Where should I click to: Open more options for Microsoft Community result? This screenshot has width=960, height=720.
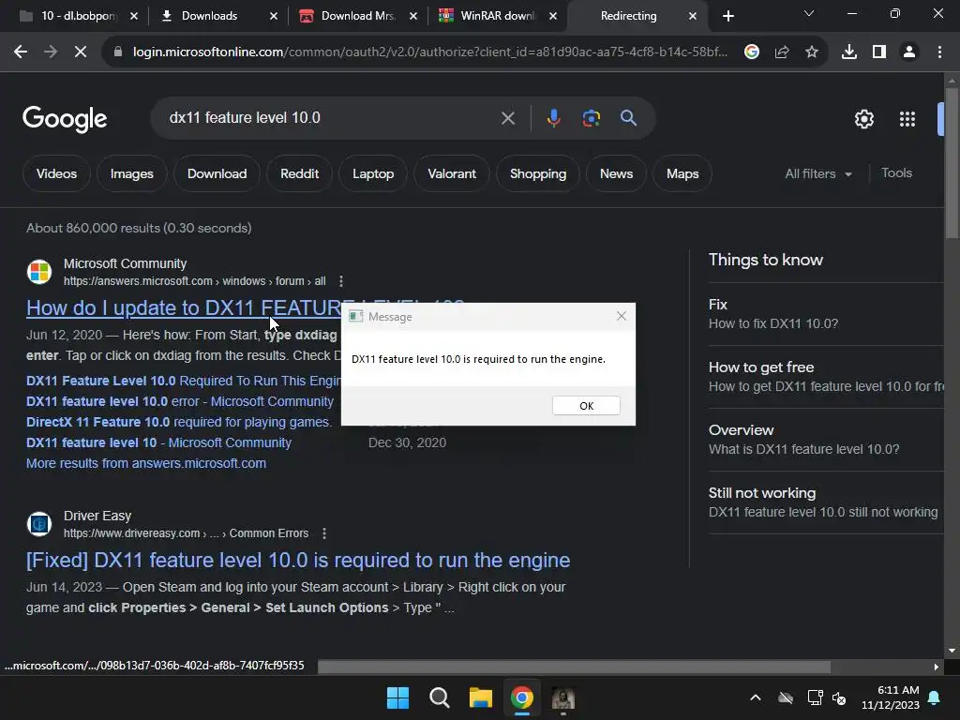(341, 281)
